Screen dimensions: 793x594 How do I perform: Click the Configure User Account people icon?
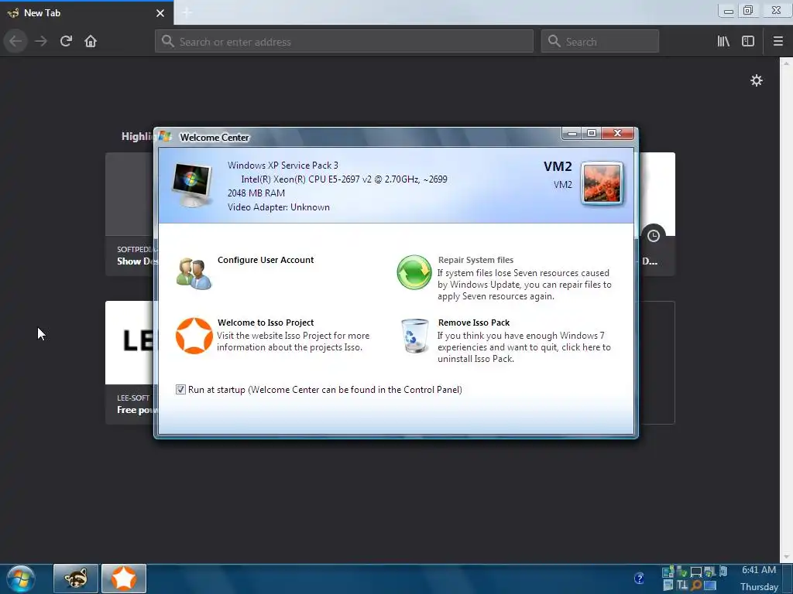click(x=194, y=273)
